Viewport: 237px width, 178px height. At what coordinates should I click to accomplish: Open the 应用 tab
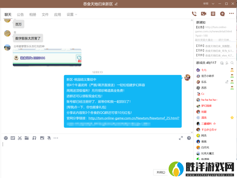(x=57, y=14)
